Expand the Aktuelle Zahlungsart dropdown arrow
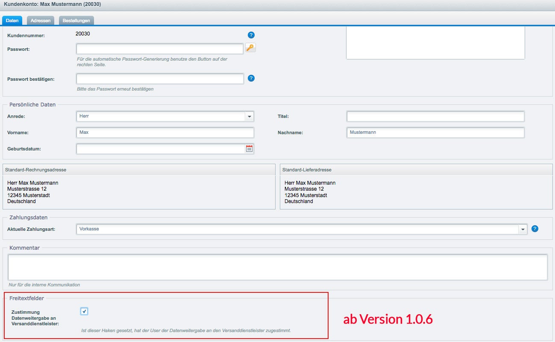This screenshot has height=342, width=555. 523,229
